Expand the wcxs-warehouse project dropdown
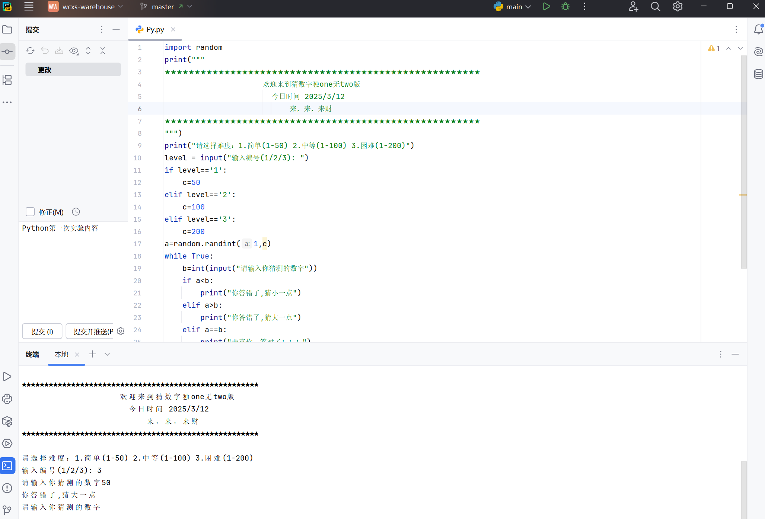765x519 pixels. tap(88, 7)
